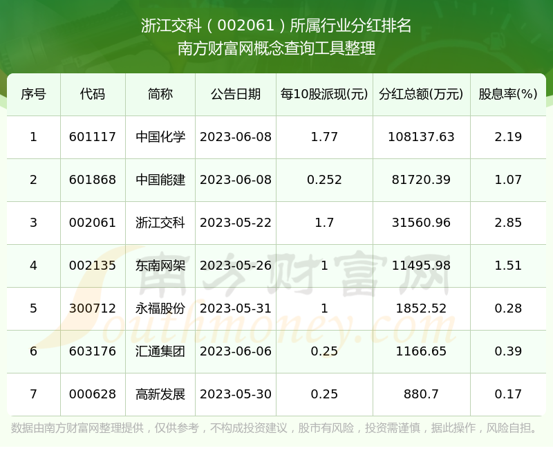Click announcement date 2023-05-22
The image size is (553, 462).
pyautogui.click(x=236, y=223)
